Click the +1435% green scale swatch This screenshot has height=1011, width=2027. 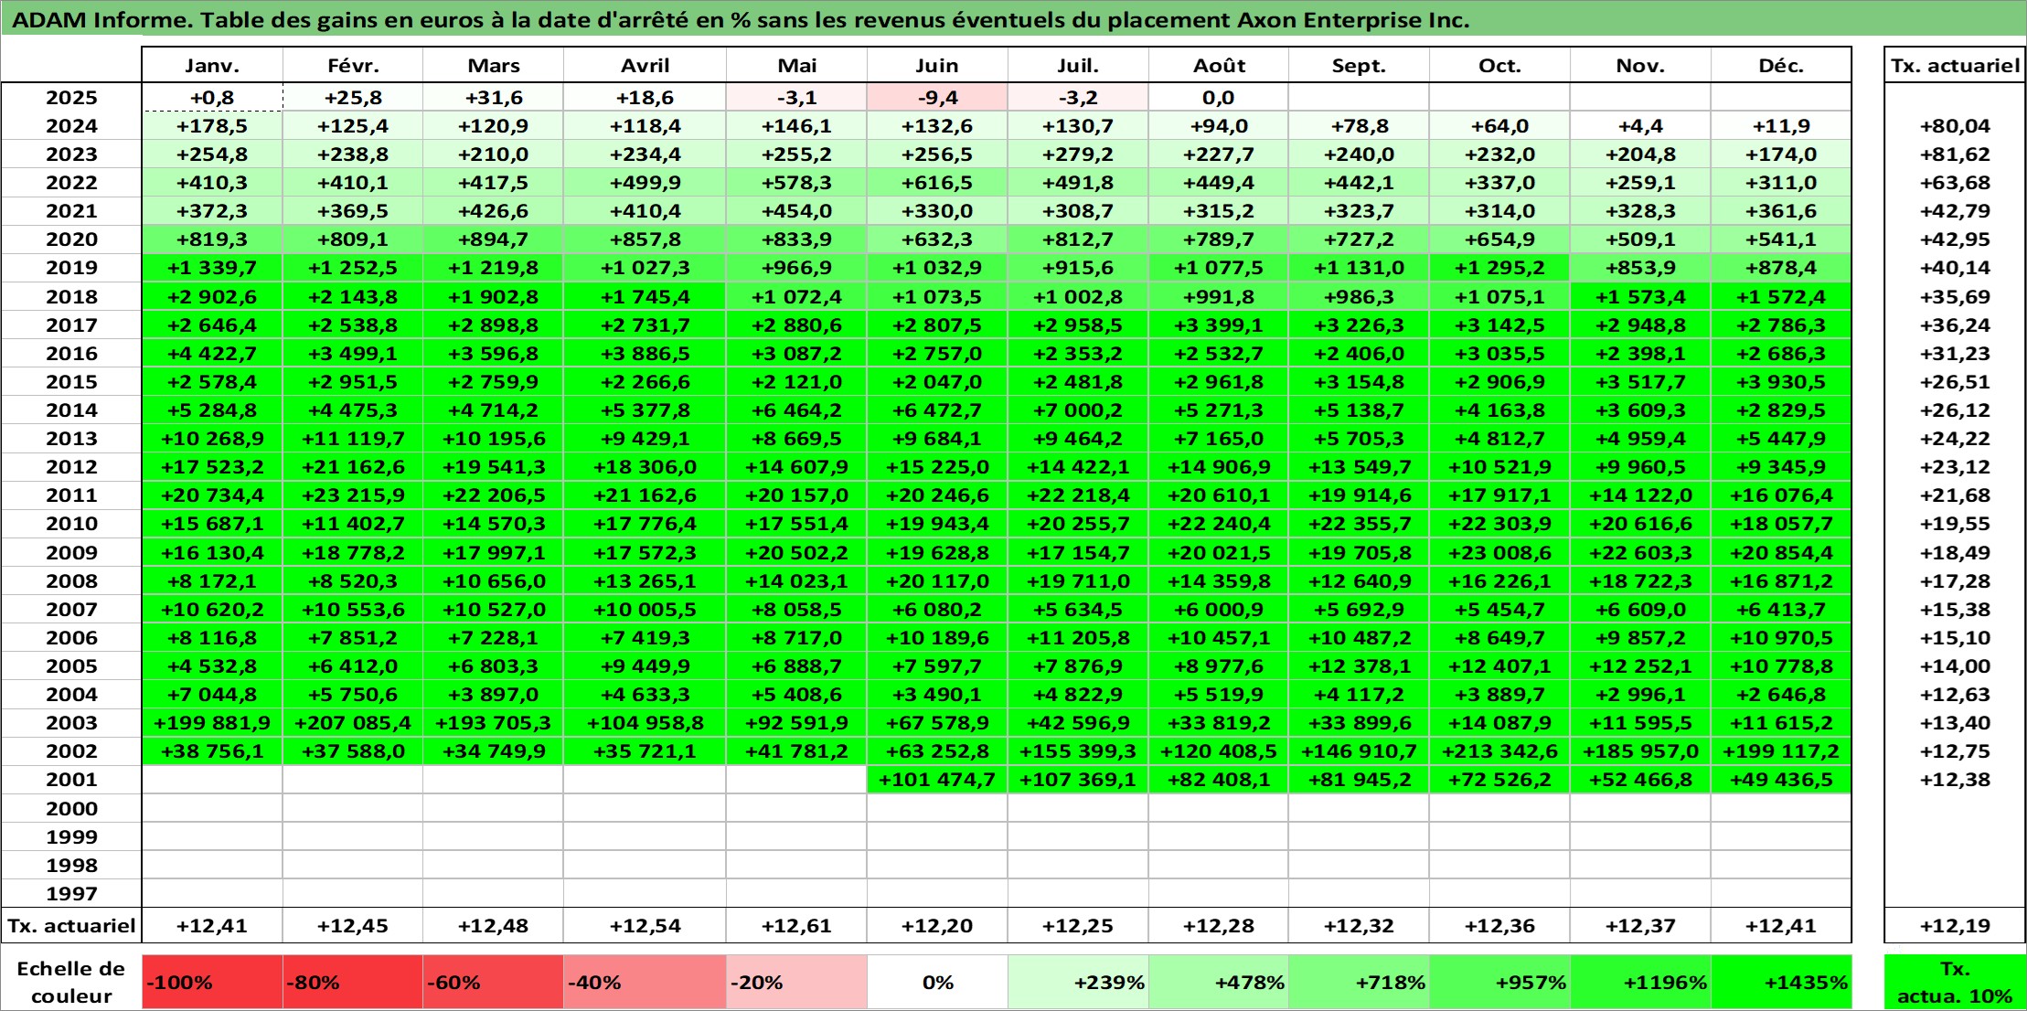(1781, 983)
